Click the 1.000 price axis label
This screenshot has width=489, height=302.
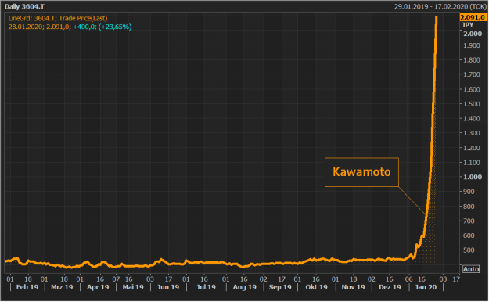tap(473, 177)
